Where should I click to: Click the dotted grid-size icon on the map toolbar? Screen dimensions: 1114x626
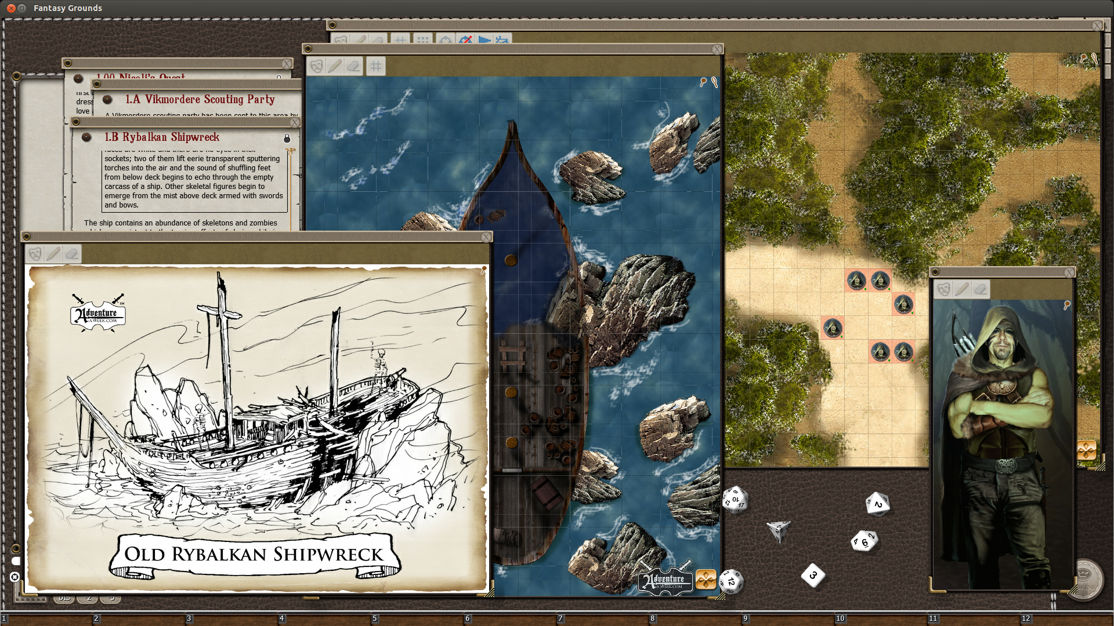click(x=422, y=39)
